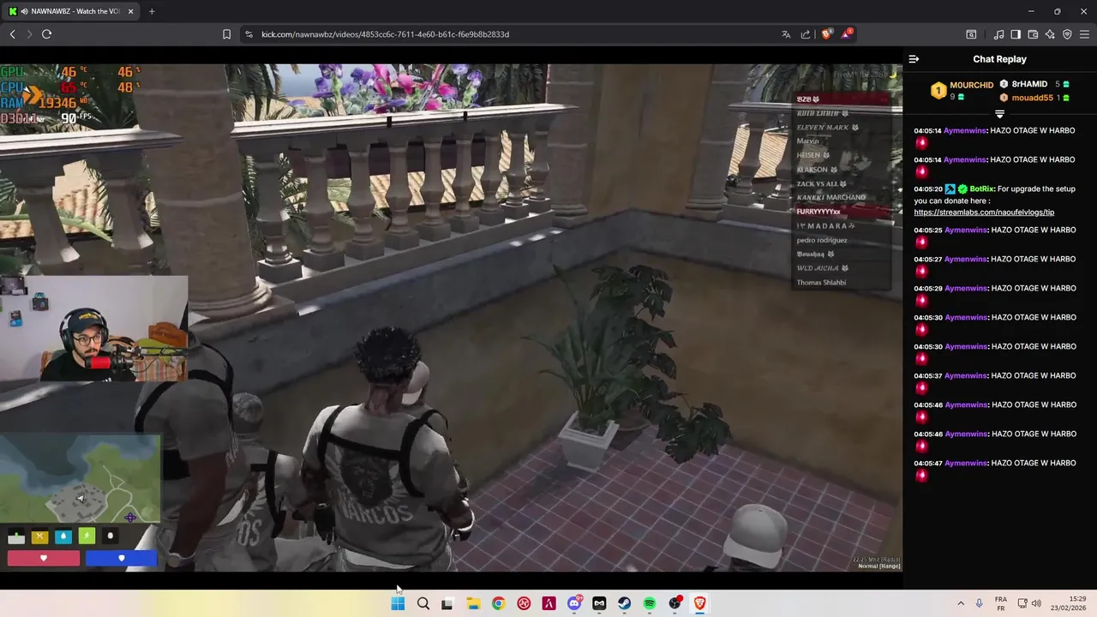The width and height of the screenshot is (1097, 617).
Task: Open Windows taskbar Search
Action: click(x=423, y=604)
